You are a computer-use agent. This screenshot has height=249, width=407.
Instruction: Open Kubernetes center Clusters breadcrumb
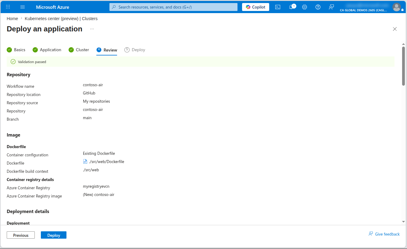61,19
